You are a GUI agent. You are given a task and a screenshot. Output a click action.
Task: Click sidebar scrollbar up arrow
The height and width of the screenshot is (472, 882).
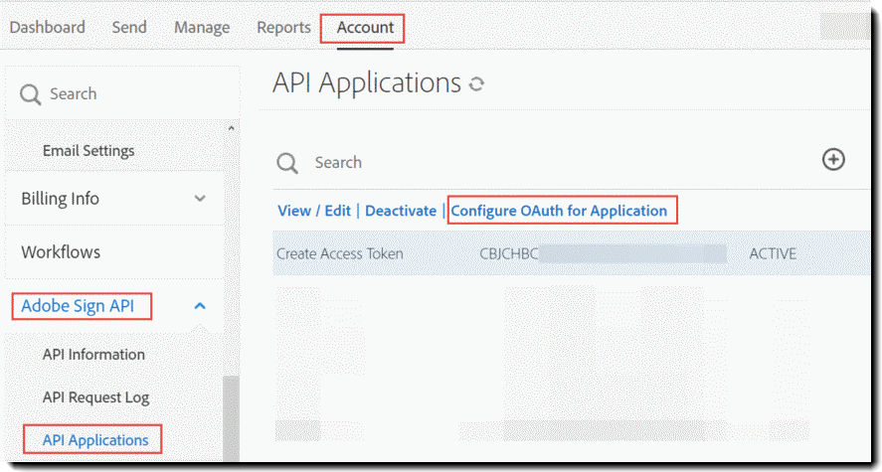pyautogui.click(x=231, y=128)
